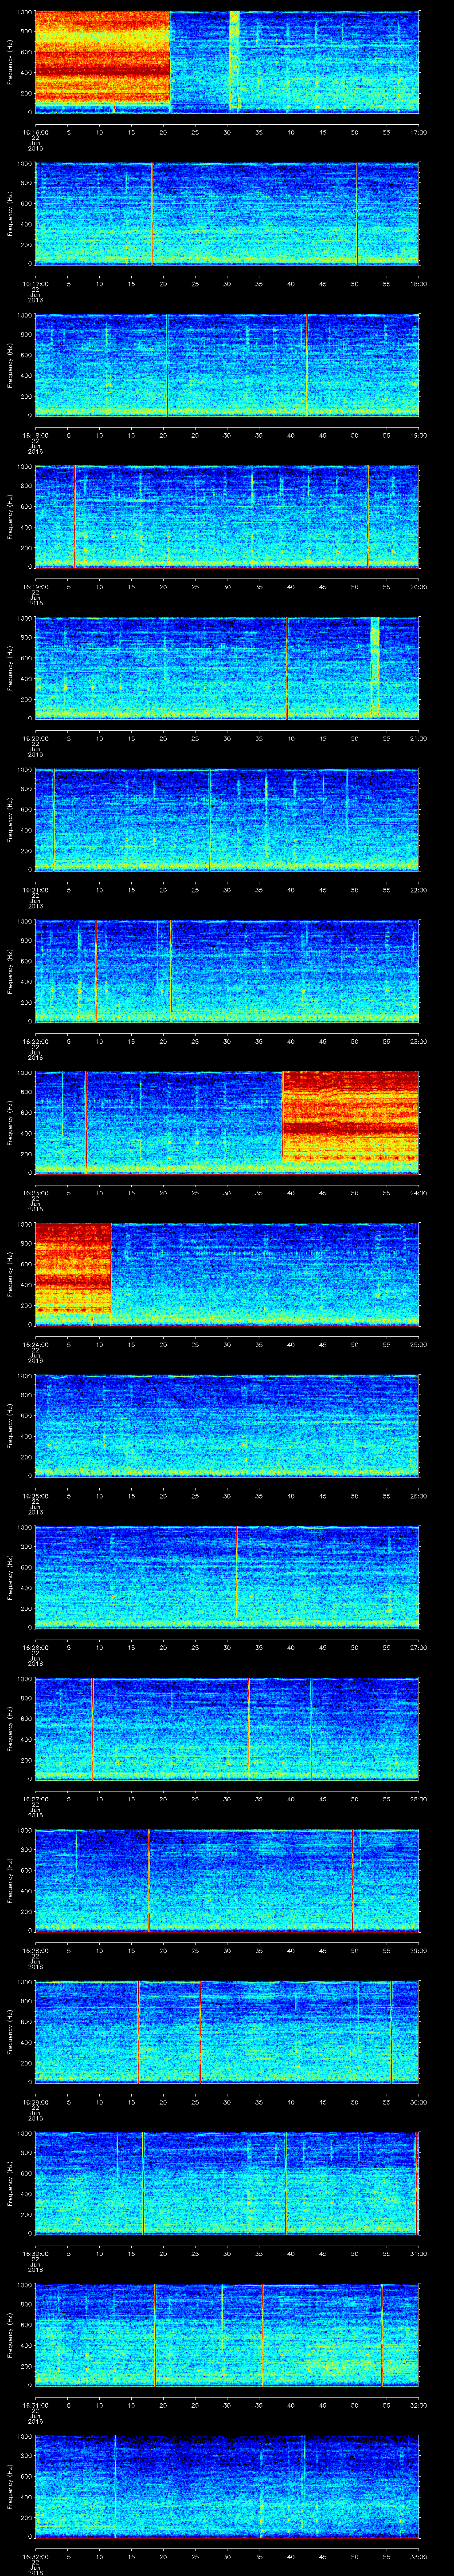This screenshot has height=2576, width=454.
Task: Select the 16:22:00 start time label
Action: [35, 1041]
